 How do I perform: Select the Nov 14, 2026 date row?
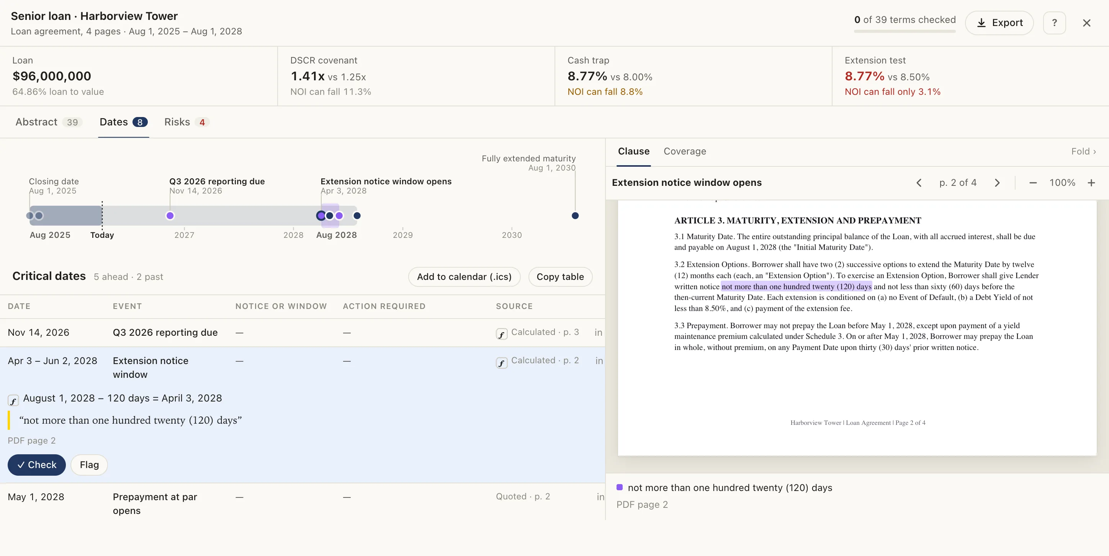[x=302, y=332]
